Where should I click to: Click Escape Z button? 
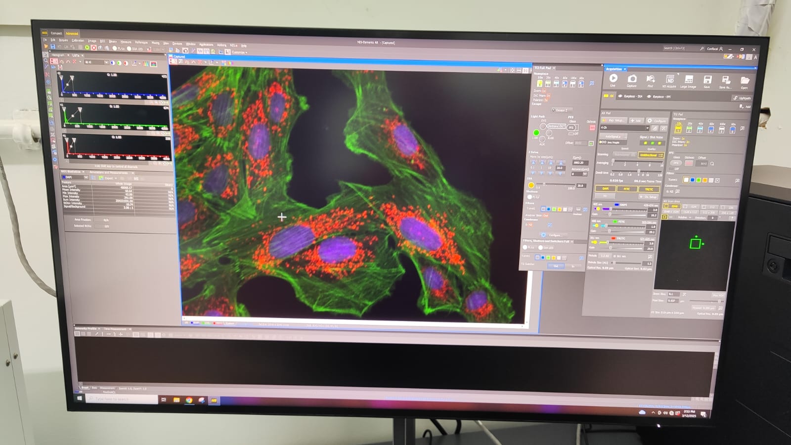[x=562, y=110]
